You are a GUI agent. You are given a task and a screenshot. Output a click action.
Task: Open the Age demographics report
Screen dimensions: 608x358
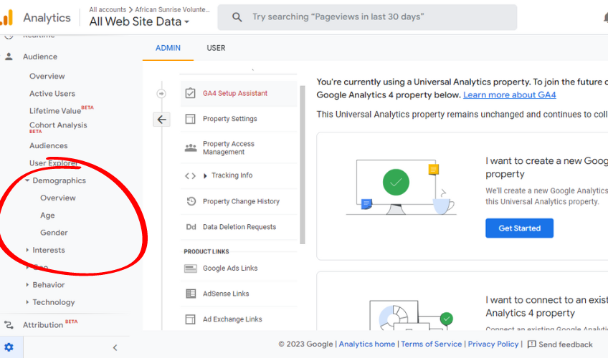47,216
